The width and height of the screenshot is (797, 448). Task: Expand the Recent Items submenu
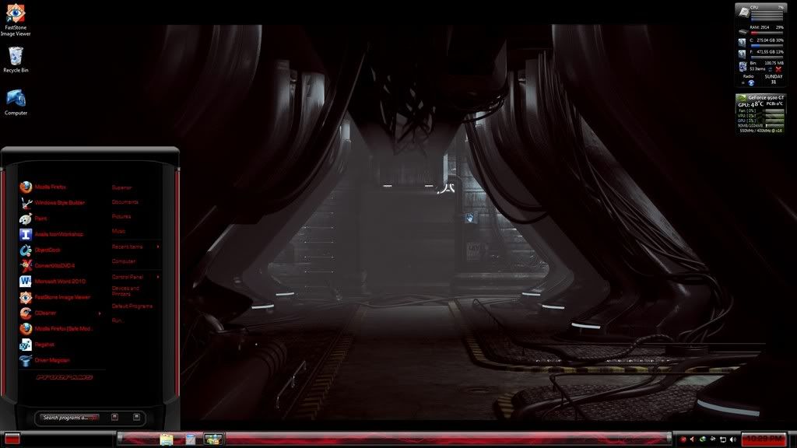point(158,247)
